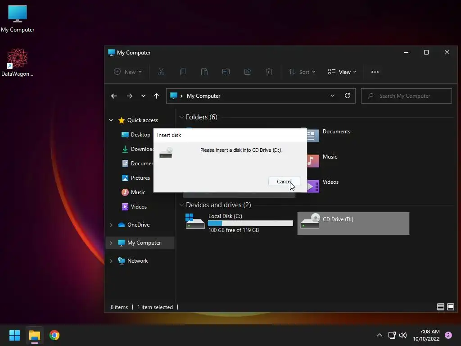Click the Delete trash icon

(x=269, y=72)
